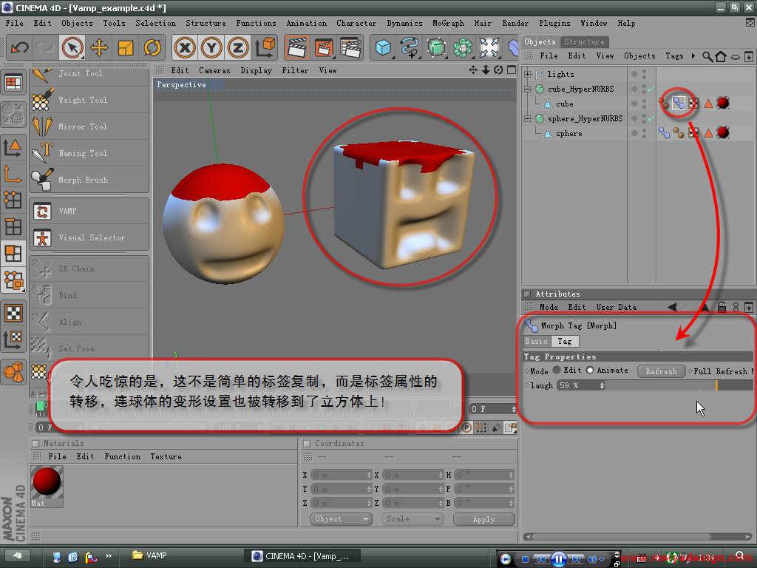This screenshot has height=568, width=757.
Task: Select the cube object in tree
Action: (x=564, y=104)
